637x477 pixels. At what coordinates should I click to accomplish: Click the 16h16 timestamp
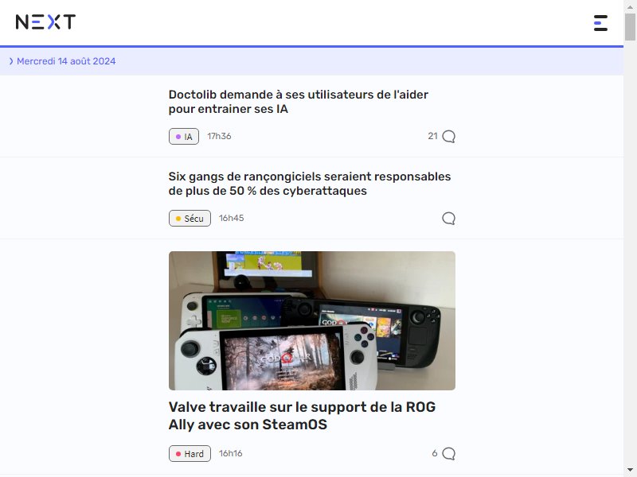231,453
